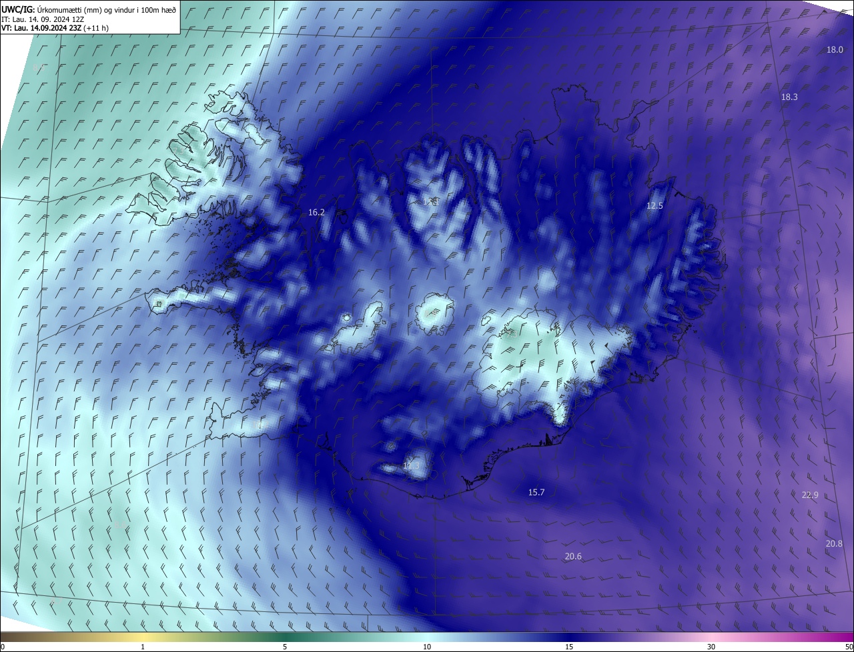Click the color scale tick label 5
Image resolution: width=854 pixels, height=652 pixels.
coord(285,647)
